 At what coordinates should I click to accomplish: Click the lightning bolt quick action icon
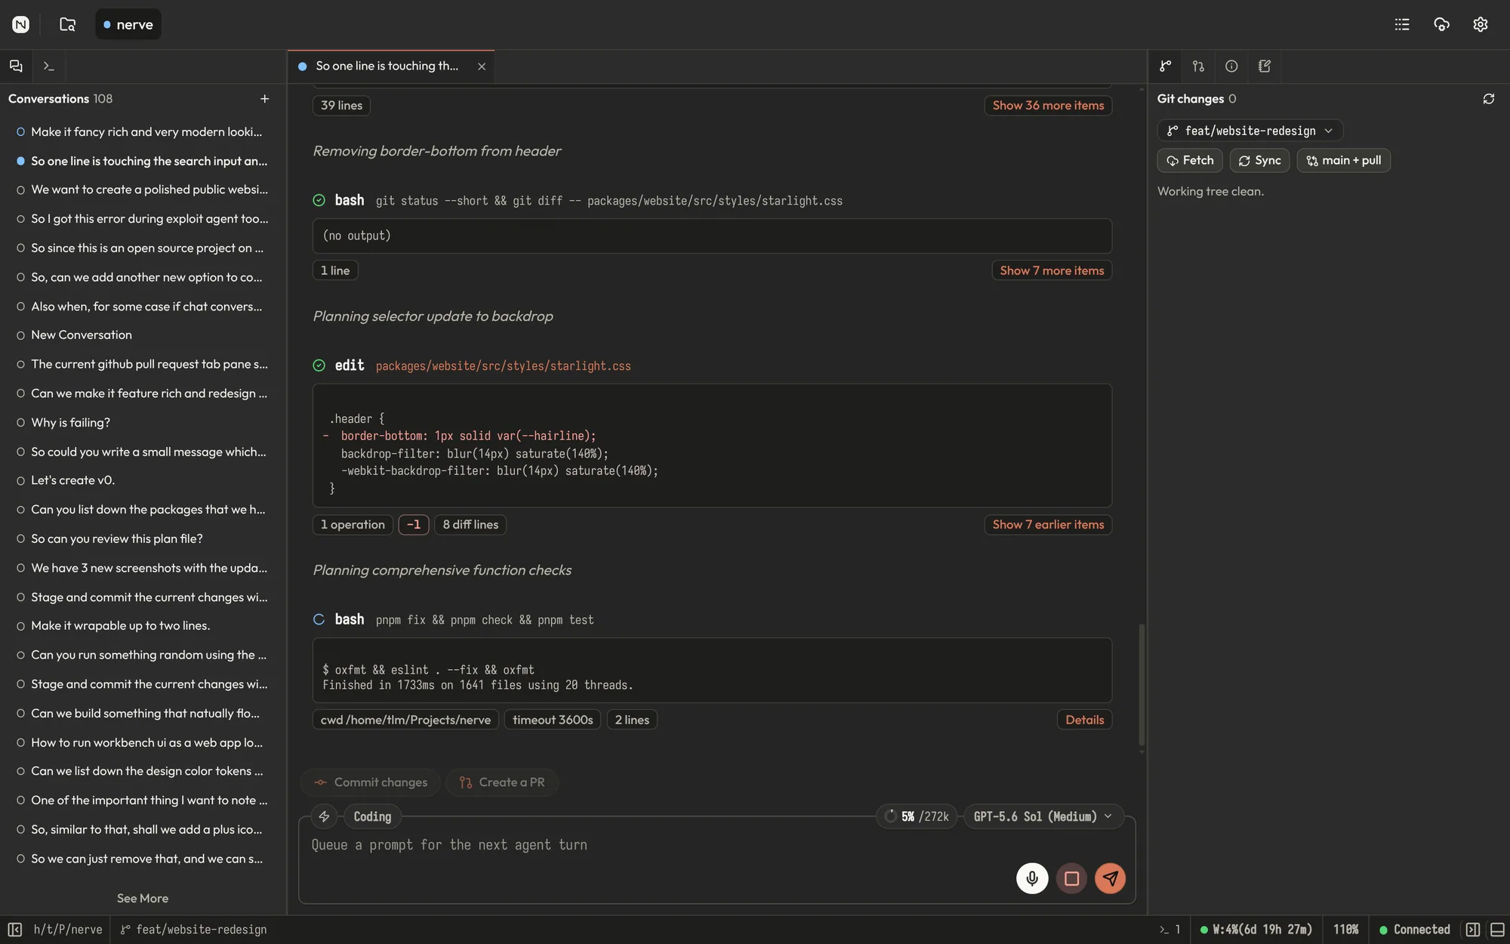point(324,816)
